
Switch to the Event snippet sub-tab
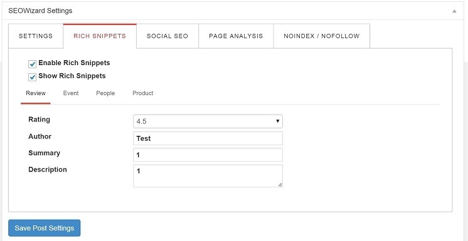(71, 93)
